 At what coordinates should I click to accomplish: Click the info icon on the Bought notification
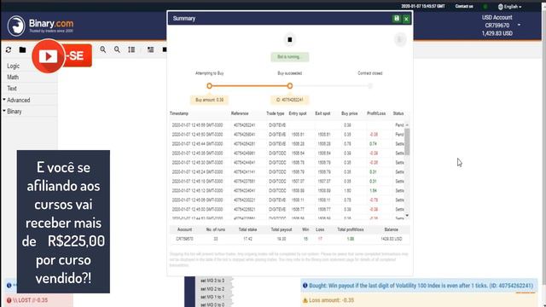coord(305,286)
